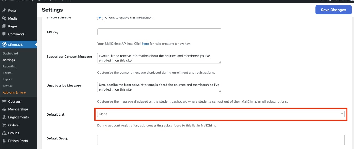Open Media via its camera-note icon
The height and width of the screenshot is (149, 354).
point(4,18)
